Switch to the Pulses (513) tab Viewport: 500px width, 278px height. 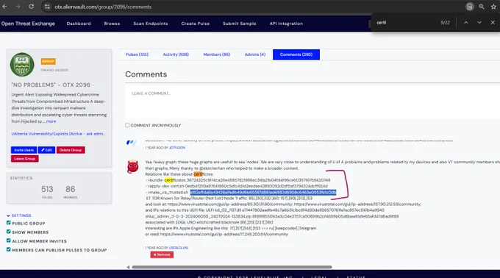137,54
